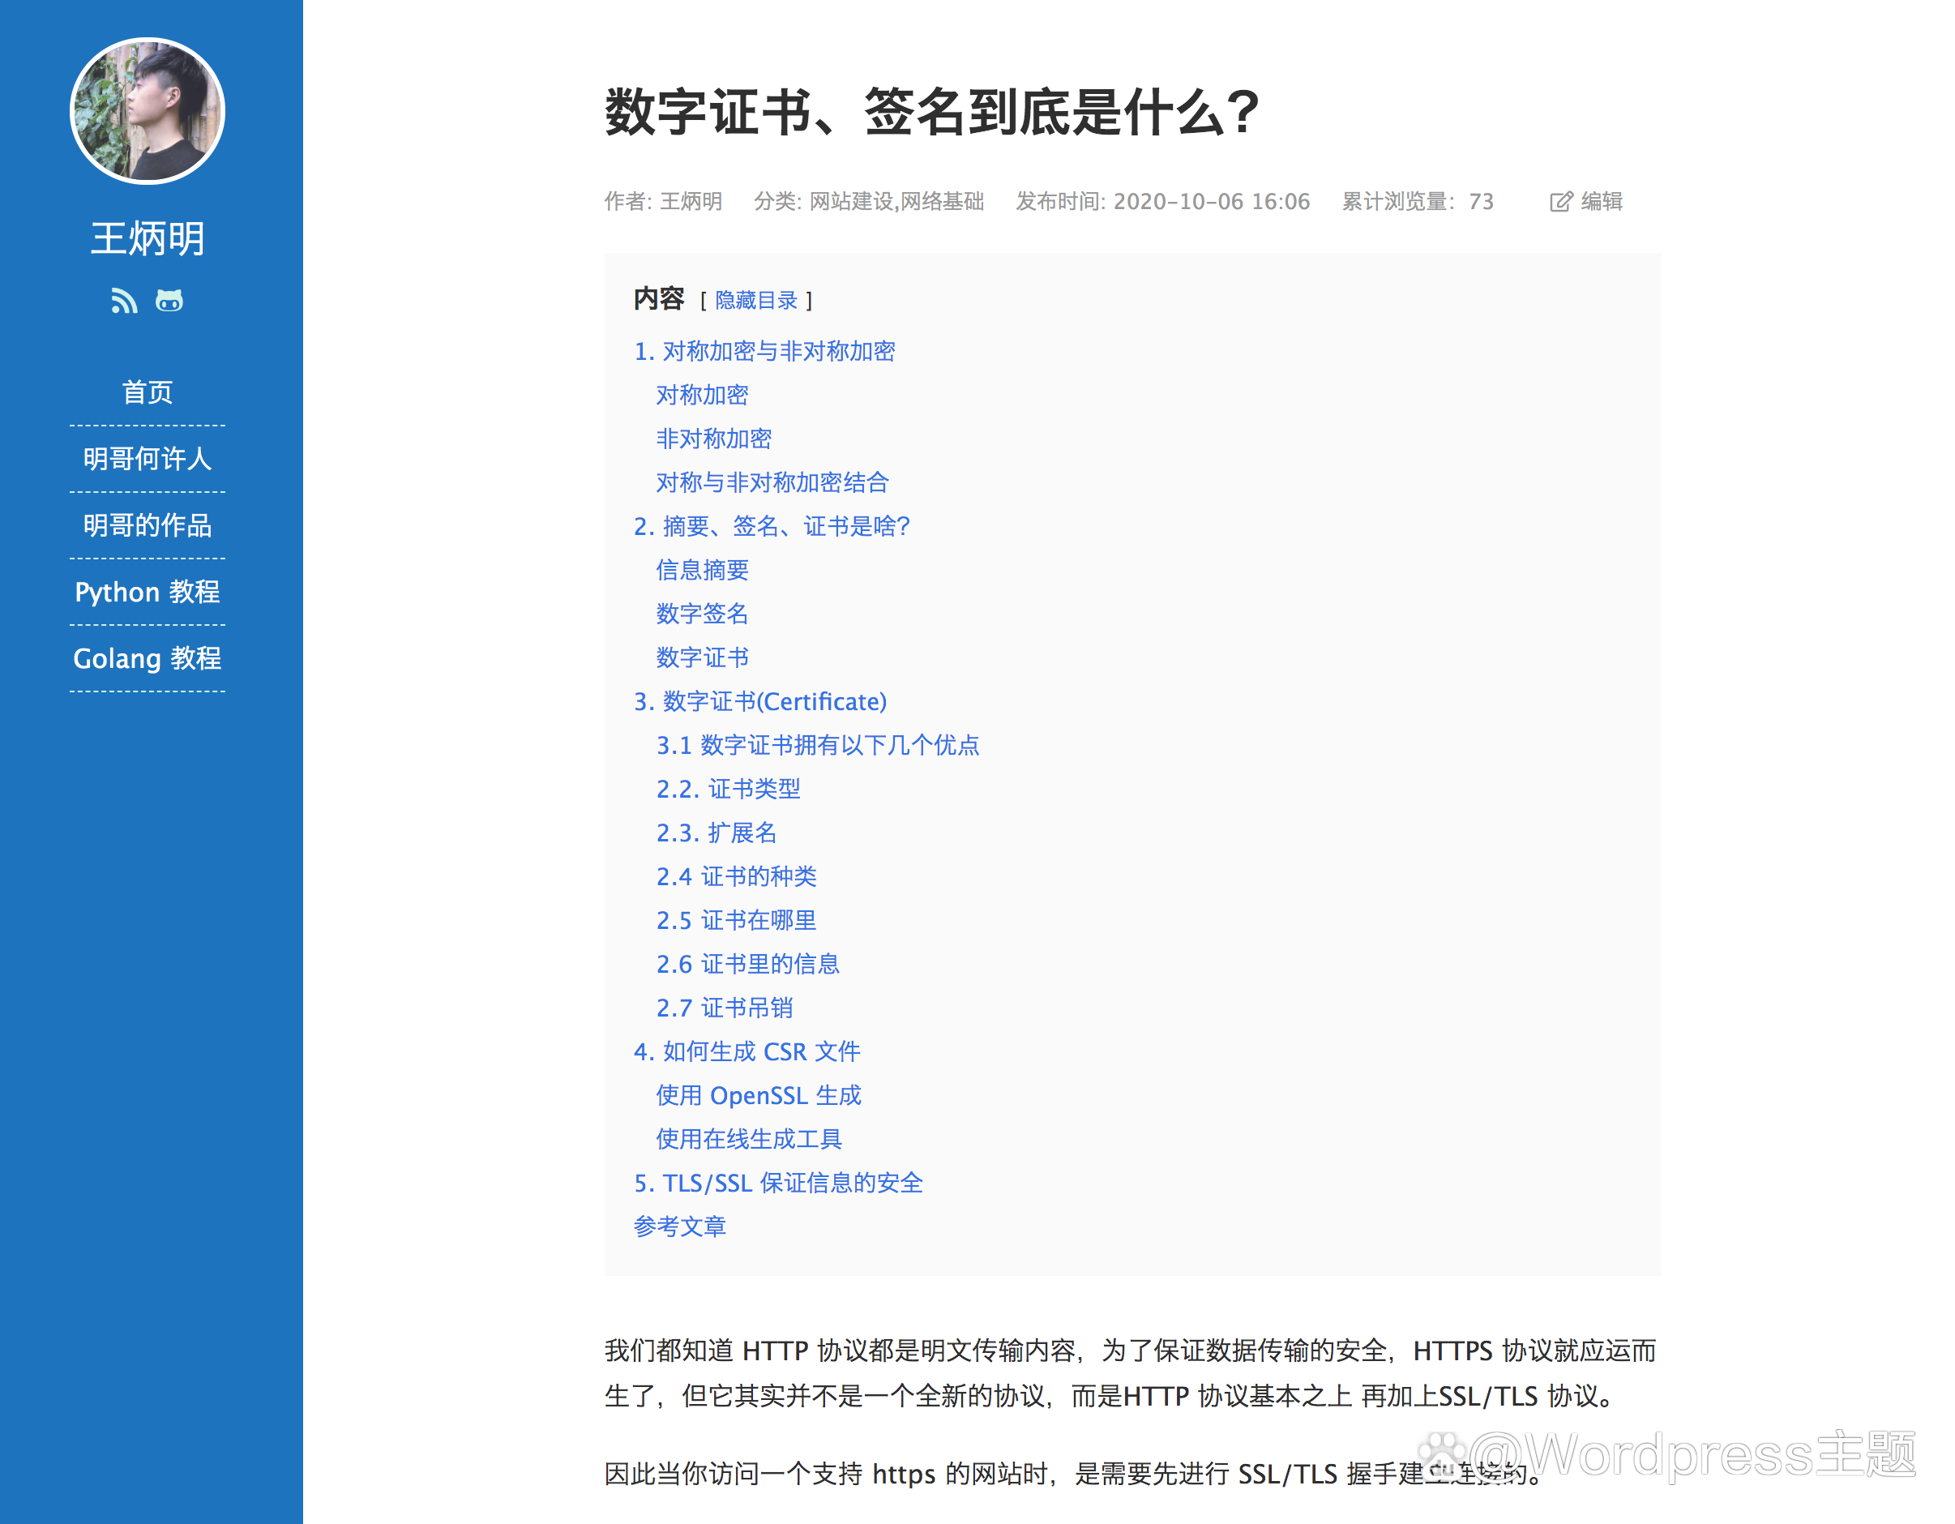Jump to 2. 摘要、签名、证书是啥?
This screenshot has height=1524, width=1955.
coord(772,526)
